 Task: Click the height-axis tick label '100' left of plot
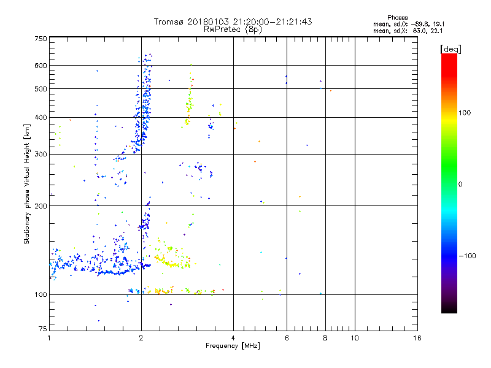click(x=41, y=294)
